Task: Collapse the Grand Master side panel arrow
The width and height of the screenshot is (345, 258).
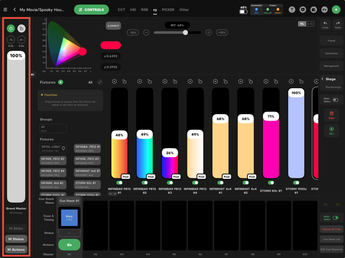Action: (32, 75)
